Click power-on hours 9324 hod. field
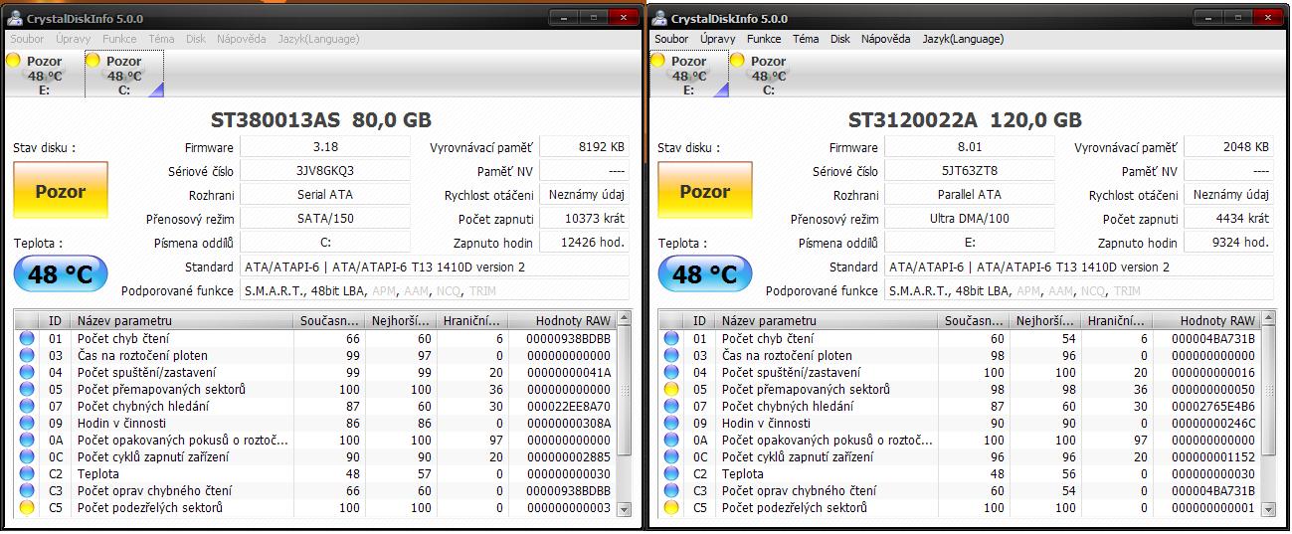Image resolution: width=1292 pixels, height=534 pixels. click(1228, 243)
